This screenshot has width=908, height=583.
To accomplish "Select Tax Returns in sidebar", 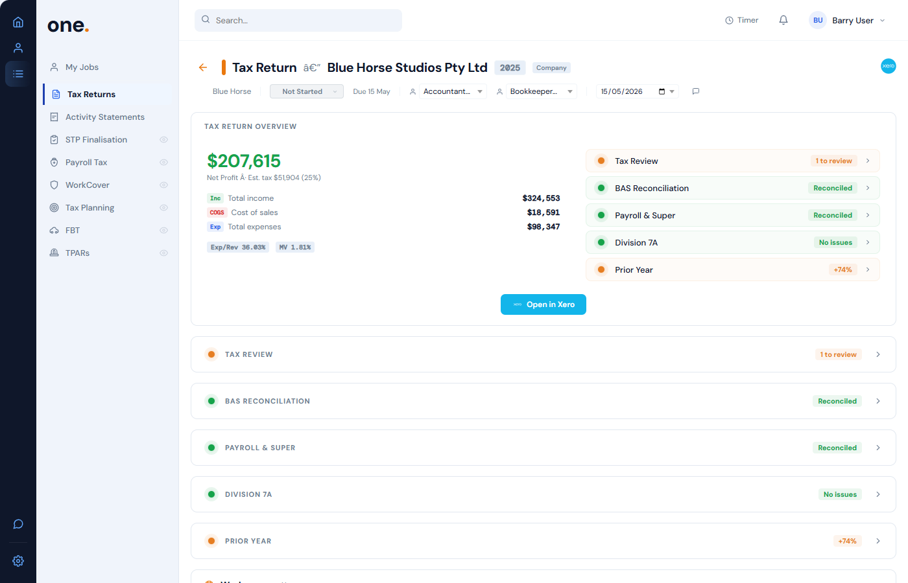I will coord(108,94).
